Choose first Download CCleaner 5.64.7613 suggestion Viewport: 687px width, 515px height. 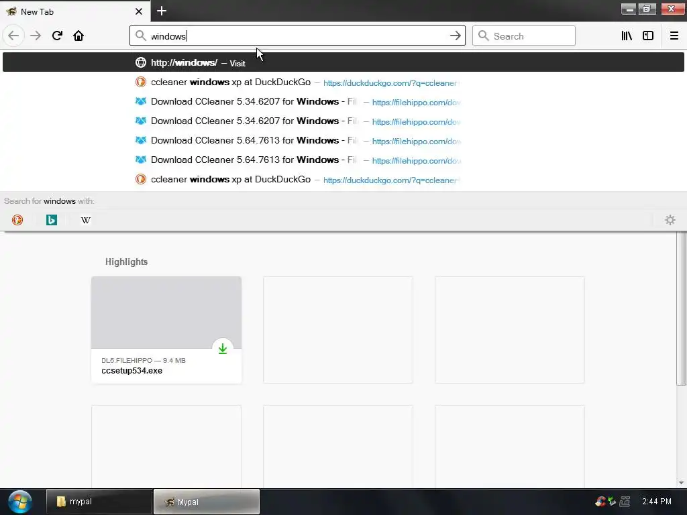(343, 140)
